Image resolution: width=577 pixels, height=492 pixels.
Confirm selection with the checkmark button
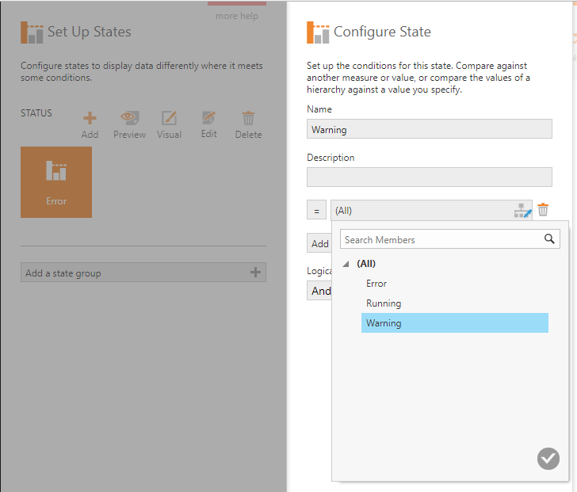point(548,458)
